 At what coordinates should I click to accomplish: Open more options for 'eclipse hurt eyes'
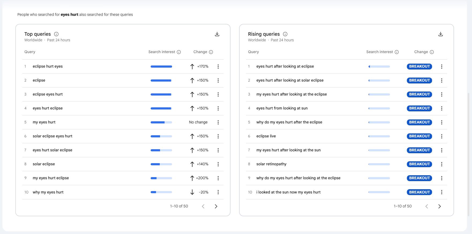[x=218, y=67]
